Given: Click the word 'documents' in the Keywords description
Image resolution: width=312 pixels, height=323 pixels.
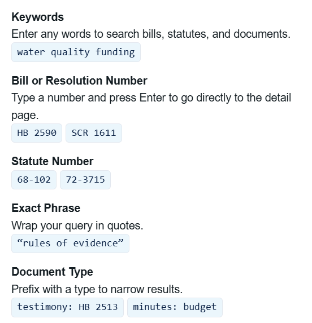Looking at the screenshot, I should coord(262,34).
